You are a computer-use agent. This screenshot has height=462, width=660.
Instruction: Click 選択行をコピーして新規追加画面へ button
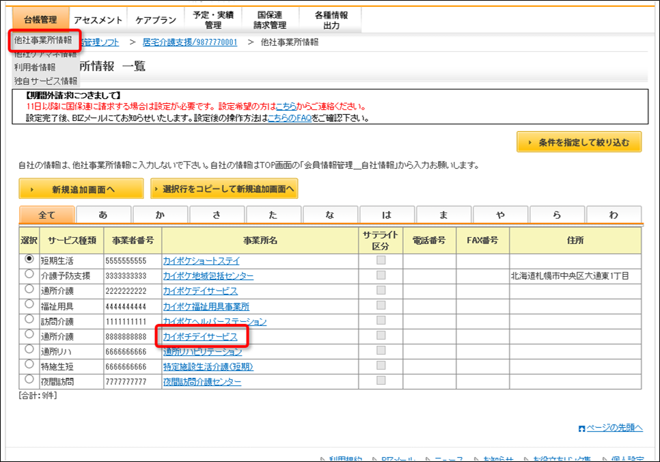(x=224, y=189)
